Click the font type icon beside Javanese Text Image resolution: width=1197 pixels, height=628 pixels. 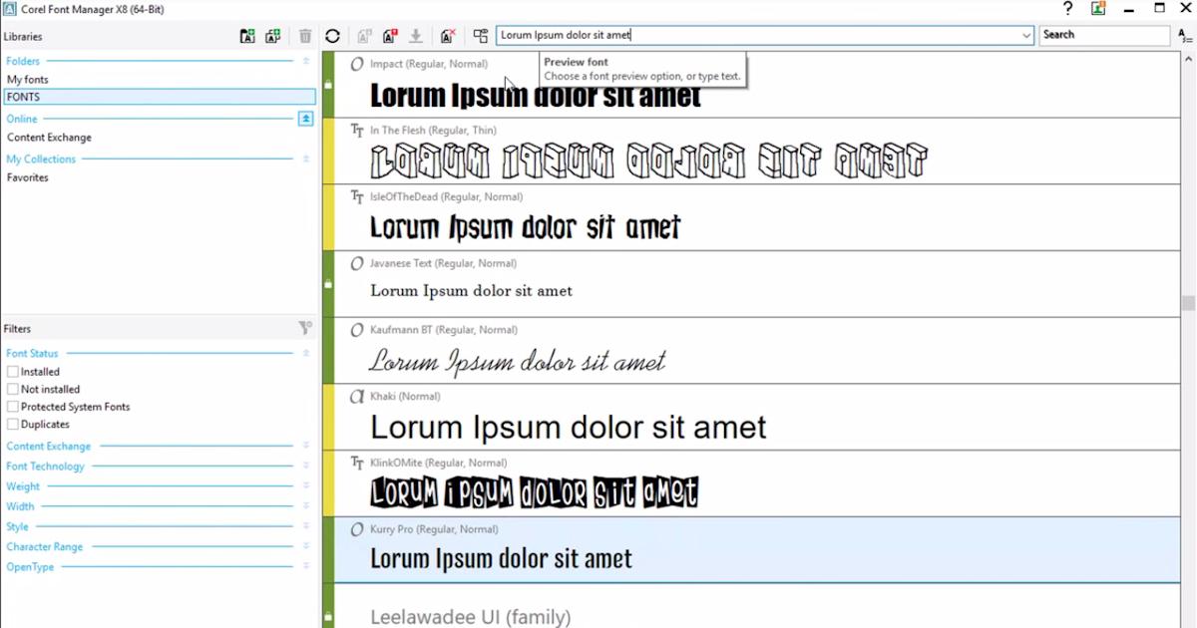[x=357, y=264]
